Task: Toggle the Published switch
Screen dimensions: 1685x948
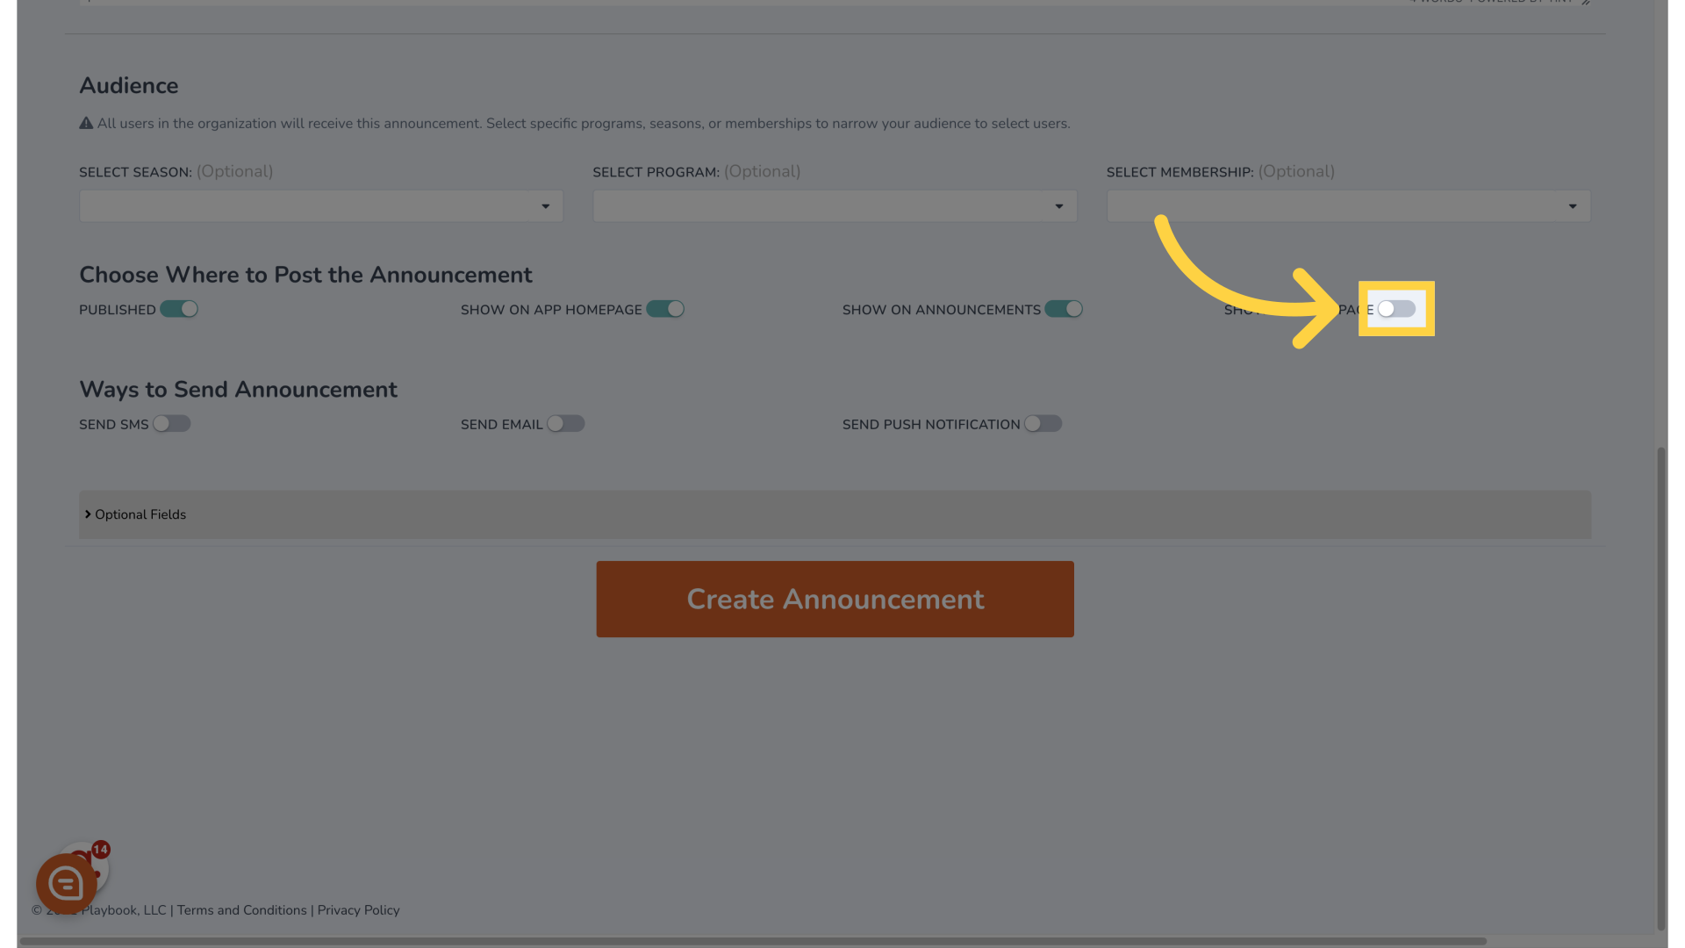Action: point(179,309)
